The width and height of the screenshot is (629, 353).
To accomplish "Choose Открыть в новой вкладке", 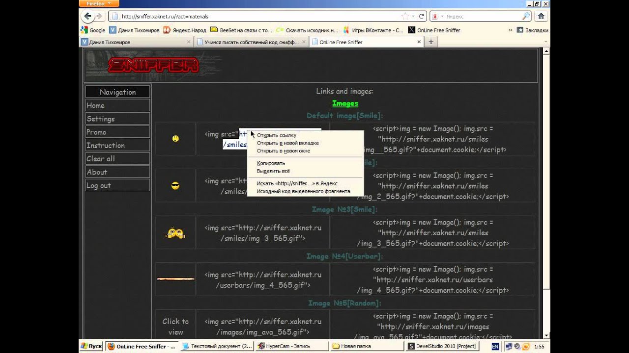I will [287, 143].
